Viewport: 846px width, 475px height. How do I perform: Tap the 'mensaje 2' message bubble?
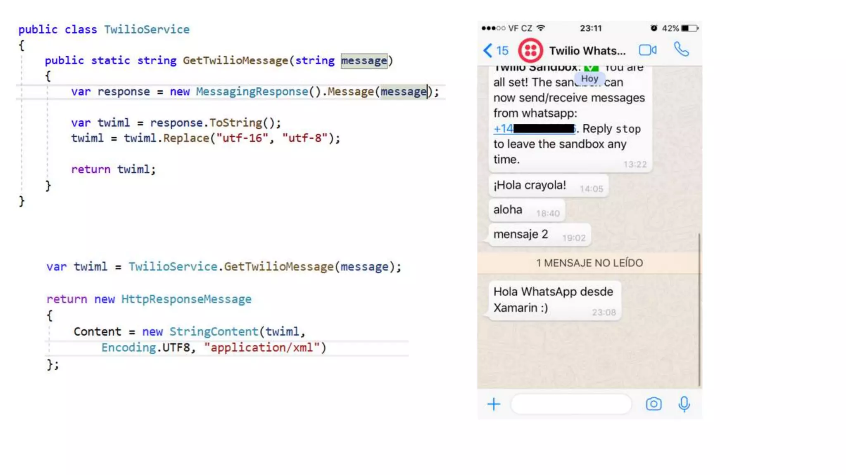539,235
